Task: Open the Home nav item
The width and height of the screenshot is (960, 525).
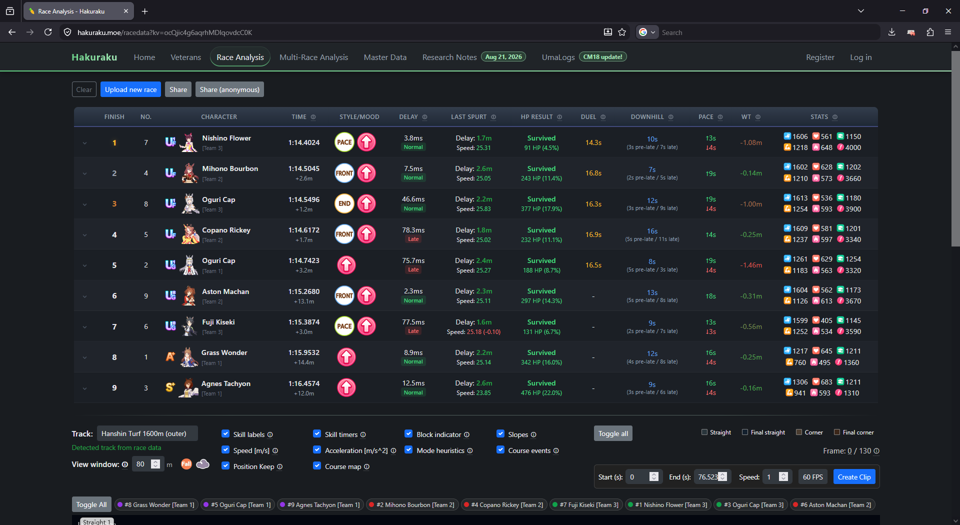Action: pyautogui.click(x=144, y=57)
